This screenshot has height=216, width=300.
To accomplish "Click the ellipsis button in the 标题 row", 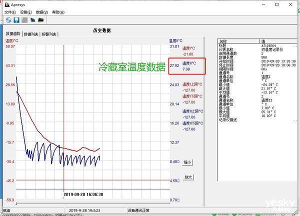I will click(295, 46).
